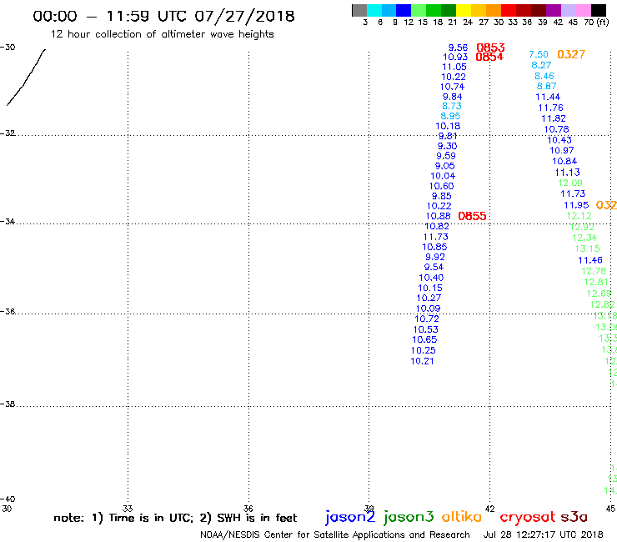Click the subtitle '12 hour collection of altimeter wave heights'
617x542 pixels.
(162, 34)
